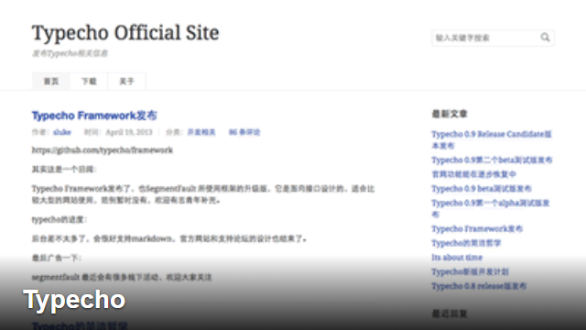Open the 开发相关 category link

point(201,132)
